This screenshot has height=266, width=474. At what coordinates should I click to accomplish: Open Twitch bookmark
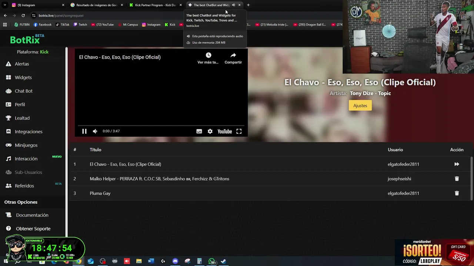pos(80,25)
